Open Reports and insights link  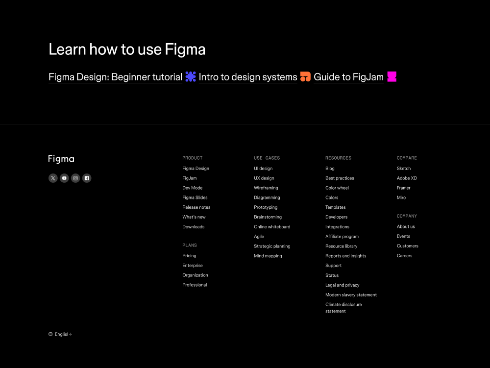point(346,256)
